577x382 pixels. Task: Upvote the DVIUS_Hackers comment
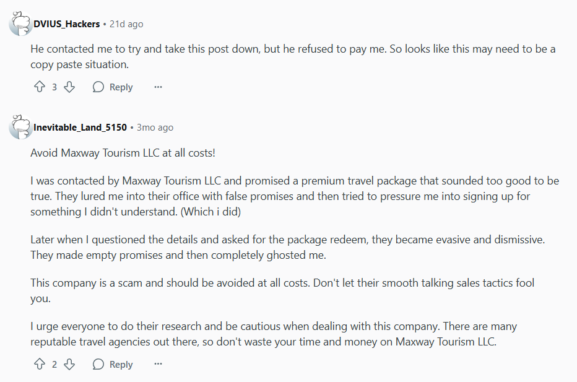coord(40,87)
